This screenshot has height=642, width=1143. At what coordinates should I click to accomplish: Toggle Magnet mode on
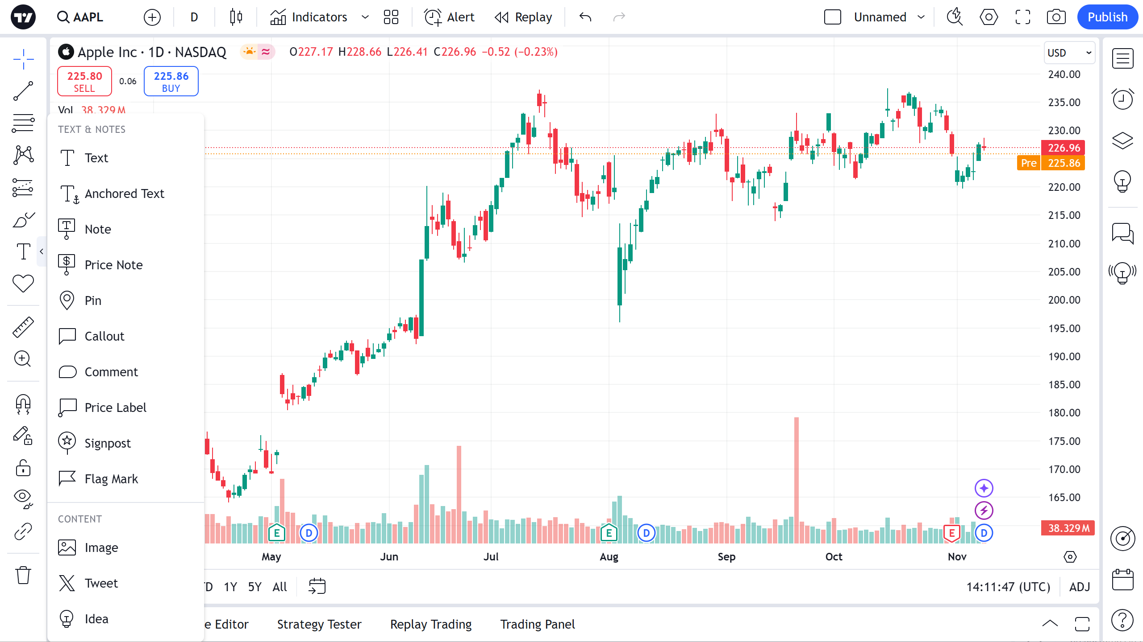point(23,404)
